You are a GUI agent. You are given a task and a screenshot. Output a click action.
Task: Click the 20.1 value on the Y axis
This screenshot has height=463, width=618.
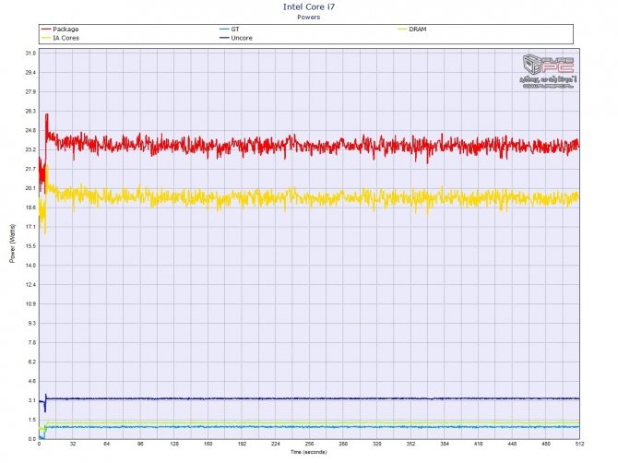click(x=30, y=188)
